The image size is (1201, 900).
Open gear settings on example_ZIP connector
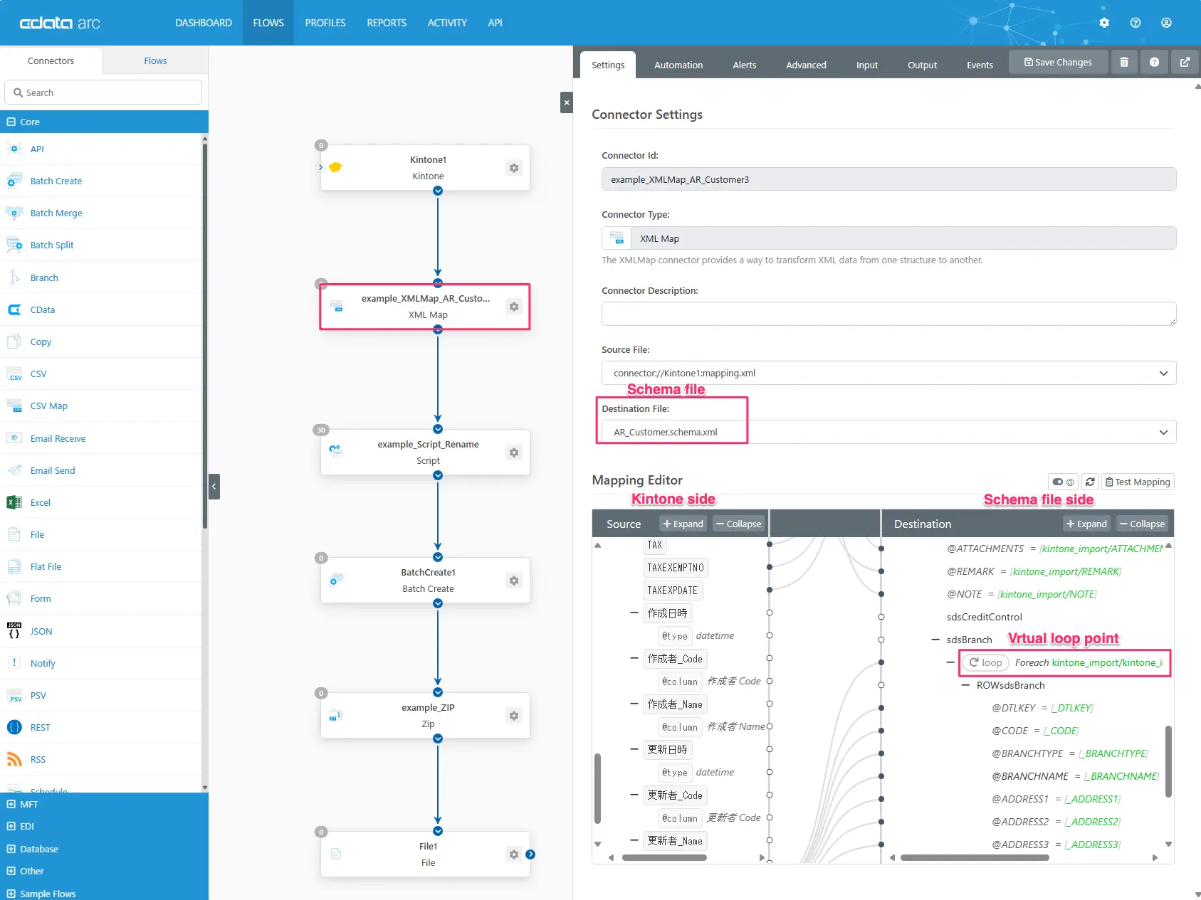514,716
